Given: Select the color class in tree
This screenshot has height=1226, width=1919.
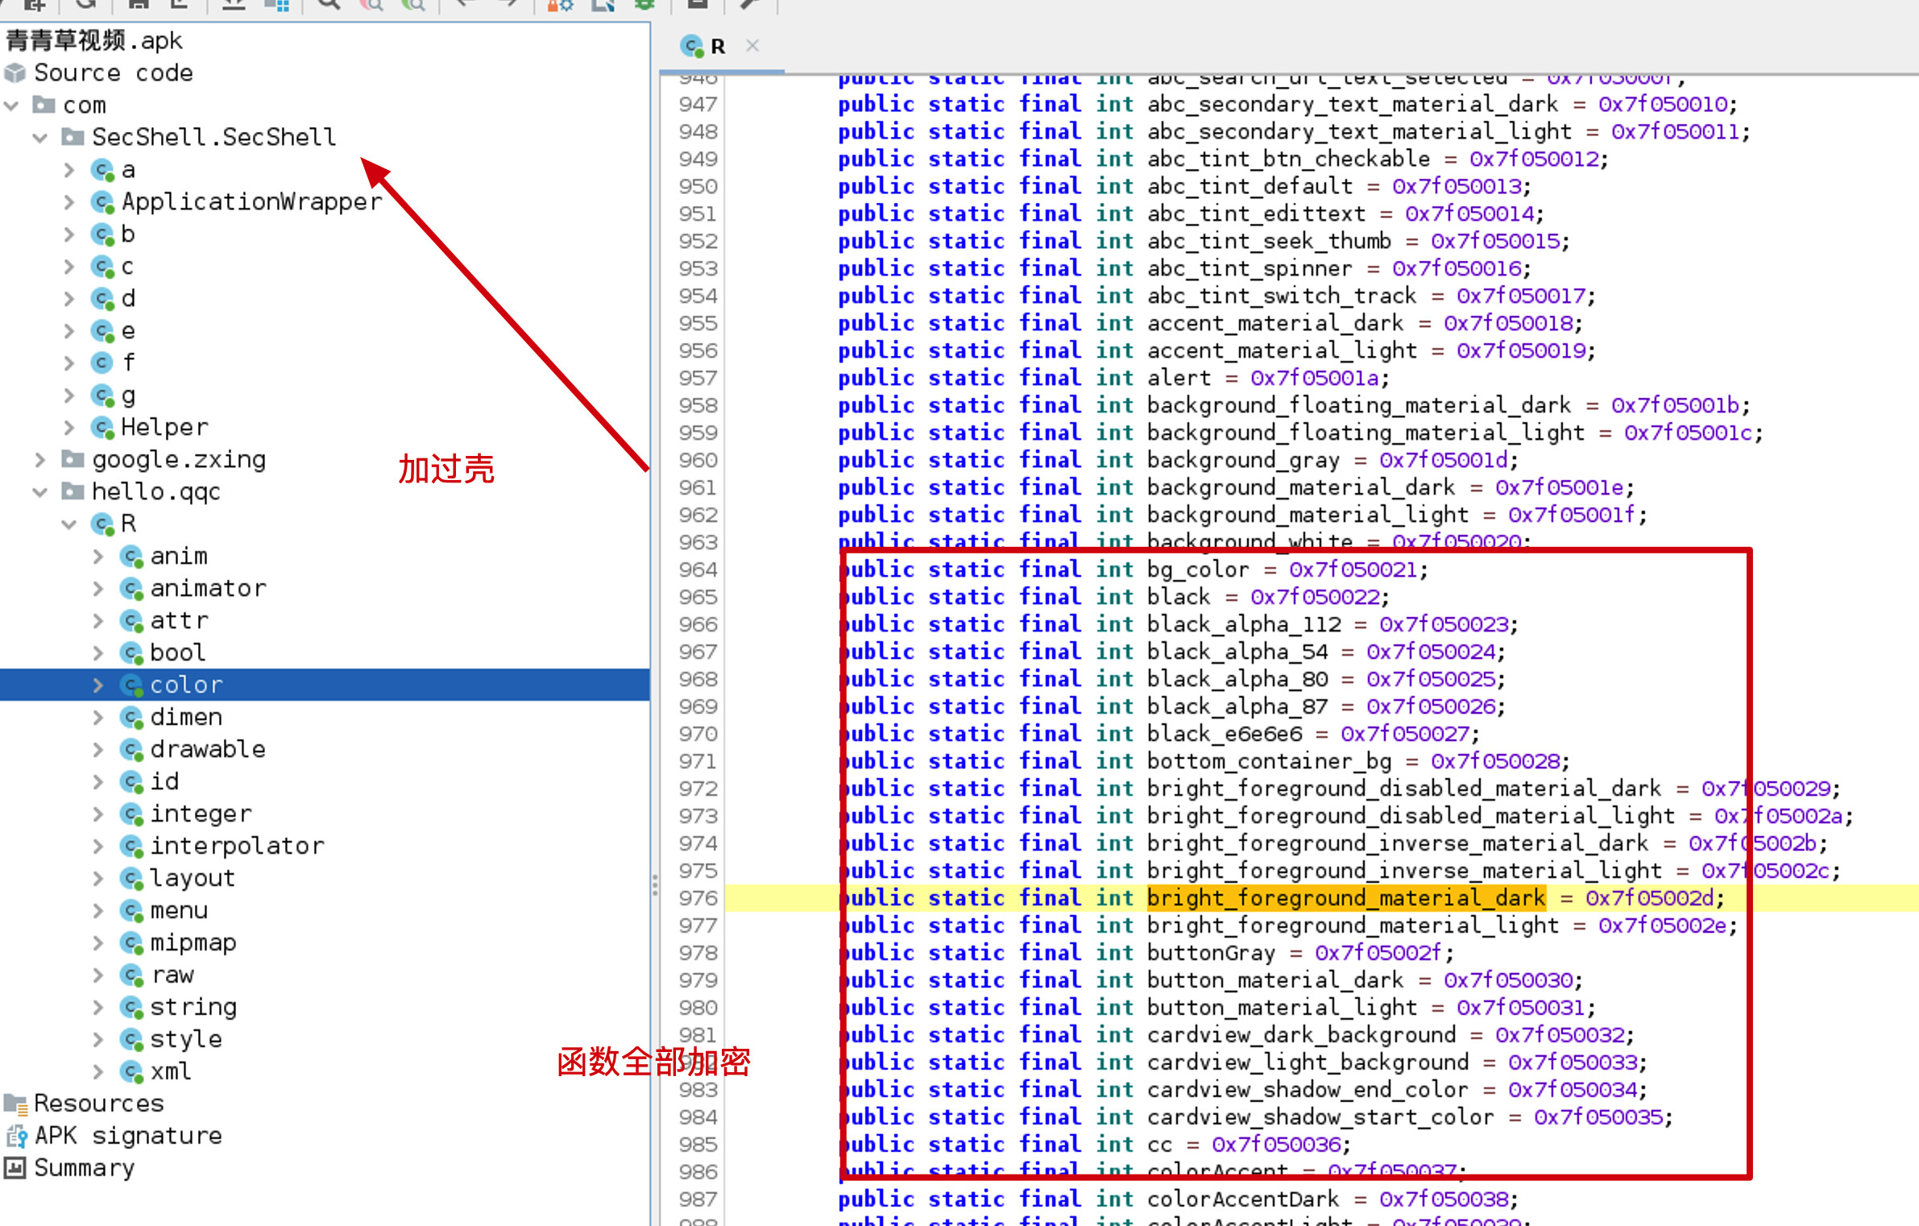Looking at the screenshot, I should pyautogui.click(x=185, y=685).
